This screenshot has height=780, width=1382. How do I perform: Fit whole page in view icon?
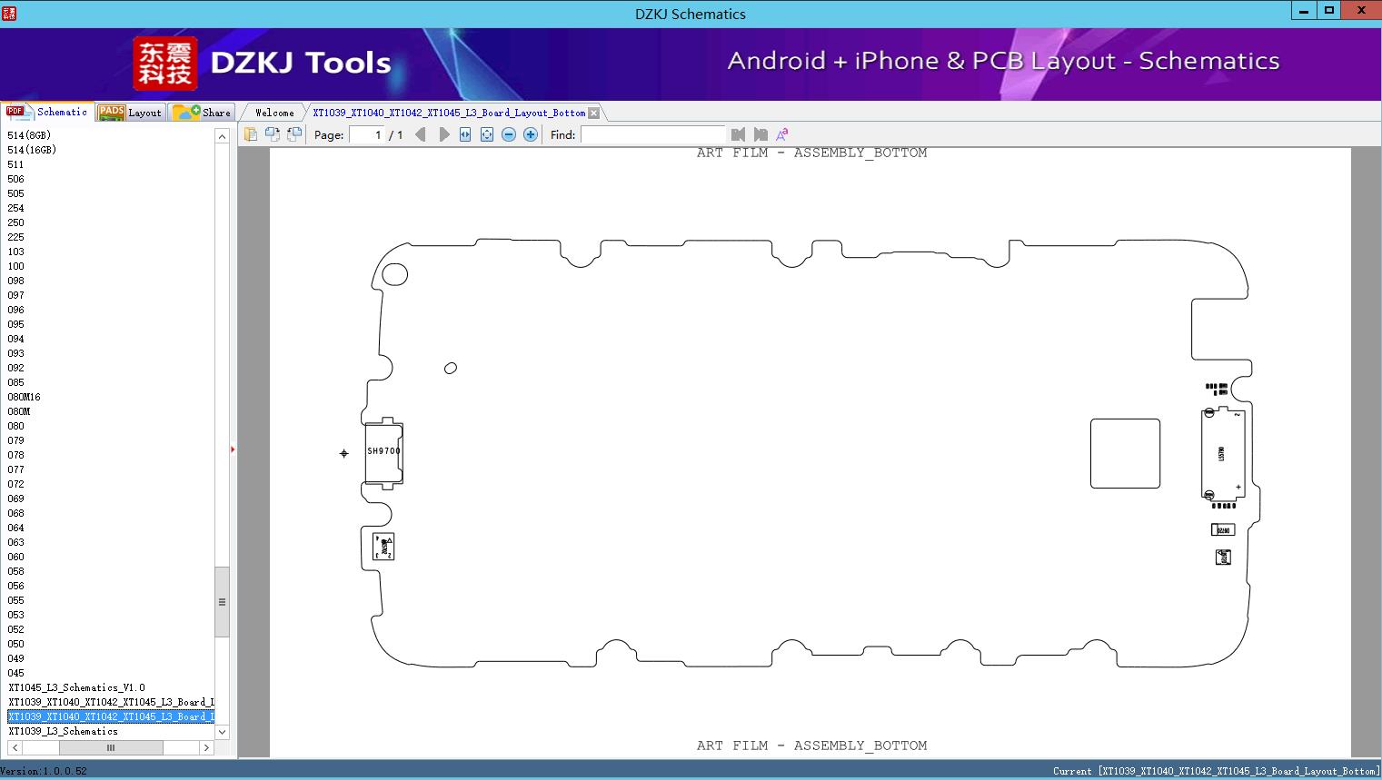point(487,134)
